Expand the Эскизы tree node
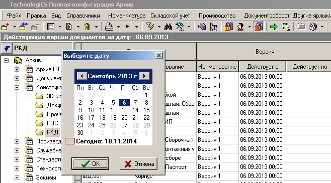 [x=17, y=177]
